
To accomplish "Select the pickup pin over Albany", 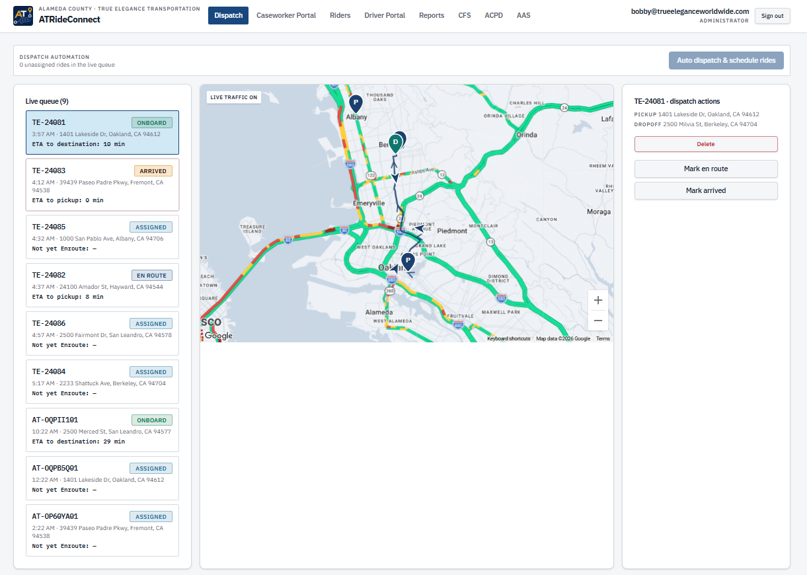I will 356,103.
